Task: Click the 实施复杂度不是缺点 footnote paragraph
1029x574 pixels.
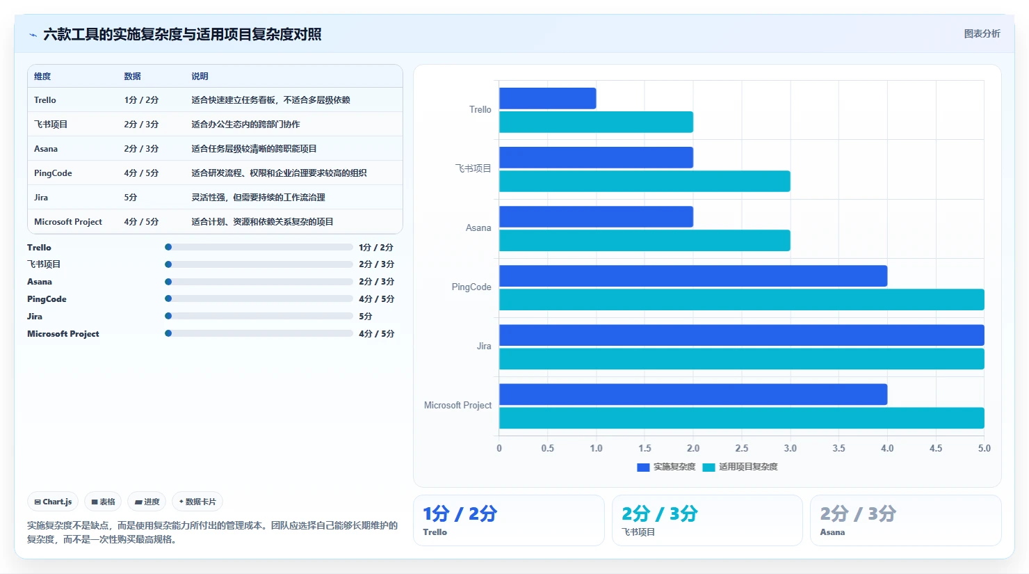Action: [212, 532]
